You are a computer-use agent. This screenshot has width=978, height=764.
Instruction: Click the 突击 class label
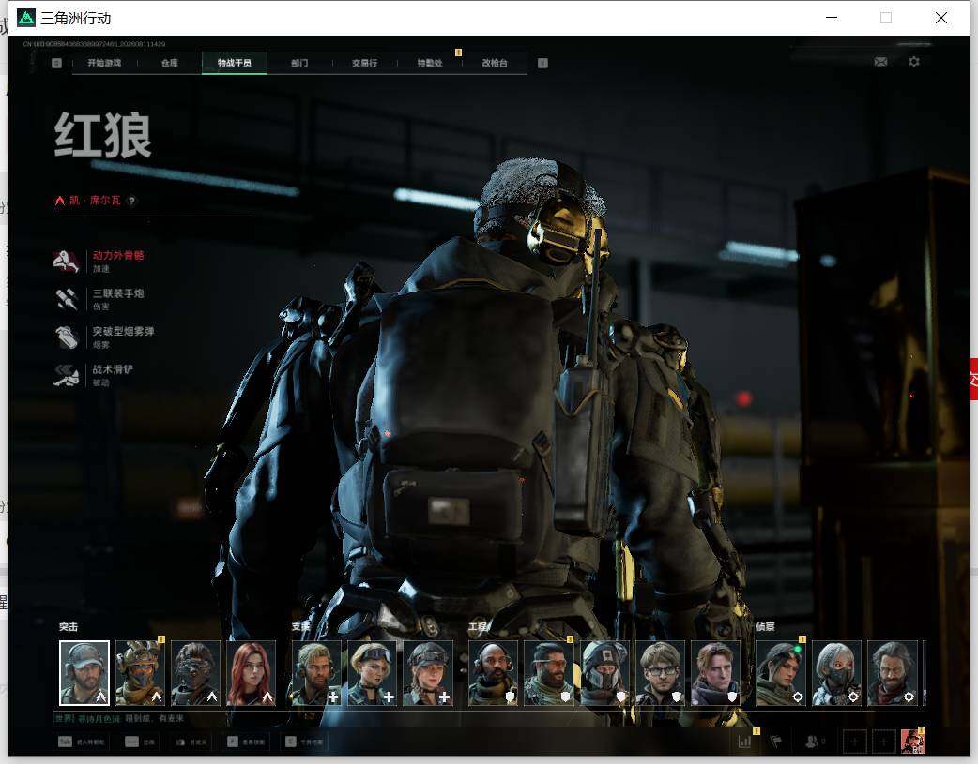tap(69, 627)
